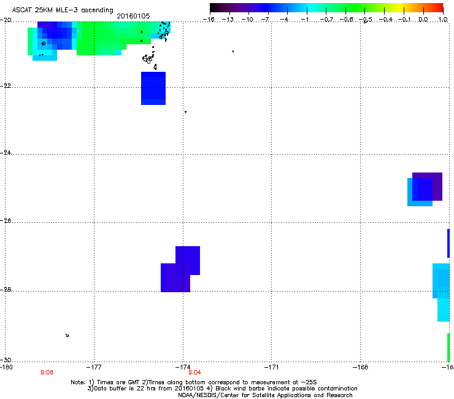The image size is (454, 399).
Task: Click the 1.0 colorbar label
Action: (443, 20)
